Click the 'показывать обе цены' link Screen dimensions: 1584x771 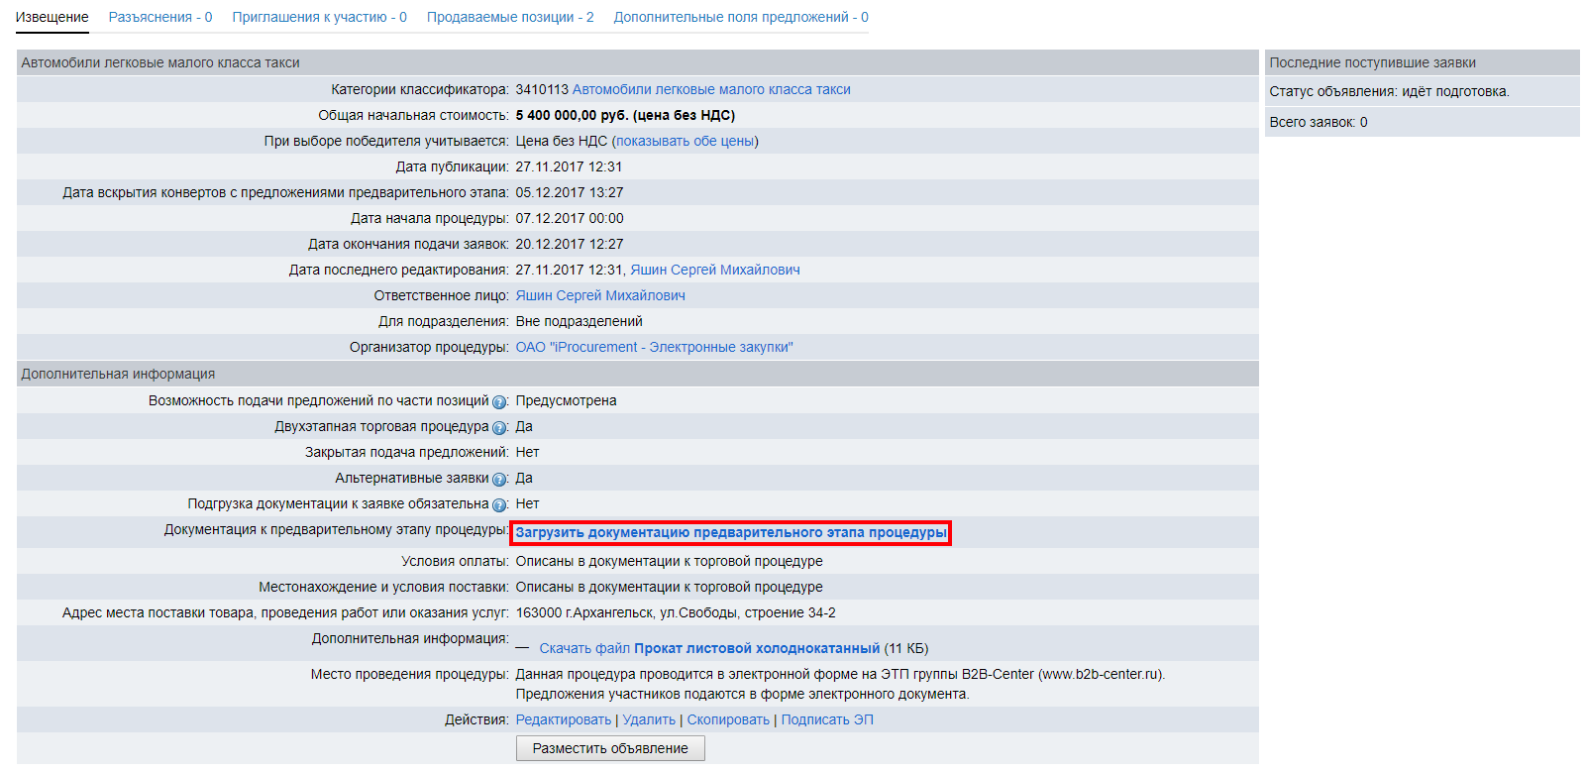click(685, 141)
